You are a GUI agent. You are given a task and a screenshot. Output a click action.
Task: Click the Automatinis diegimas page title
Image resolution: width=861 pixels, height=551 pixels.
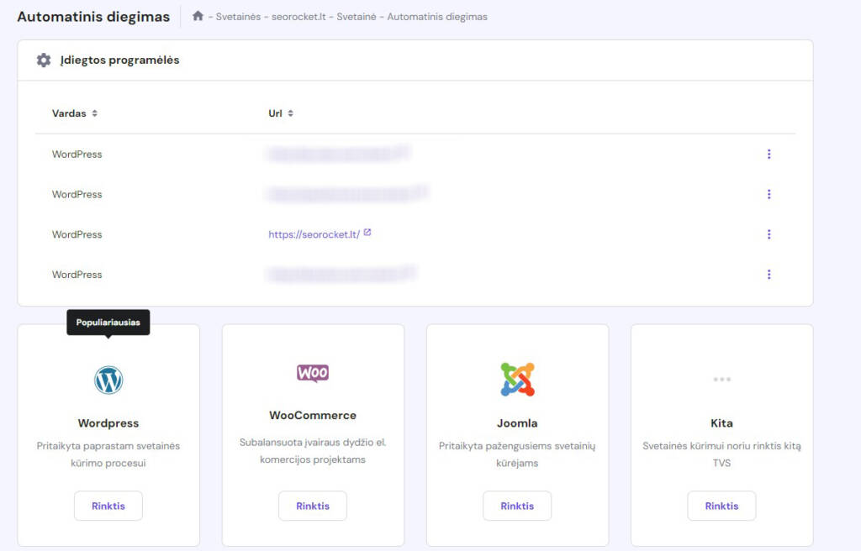point(93,17)
